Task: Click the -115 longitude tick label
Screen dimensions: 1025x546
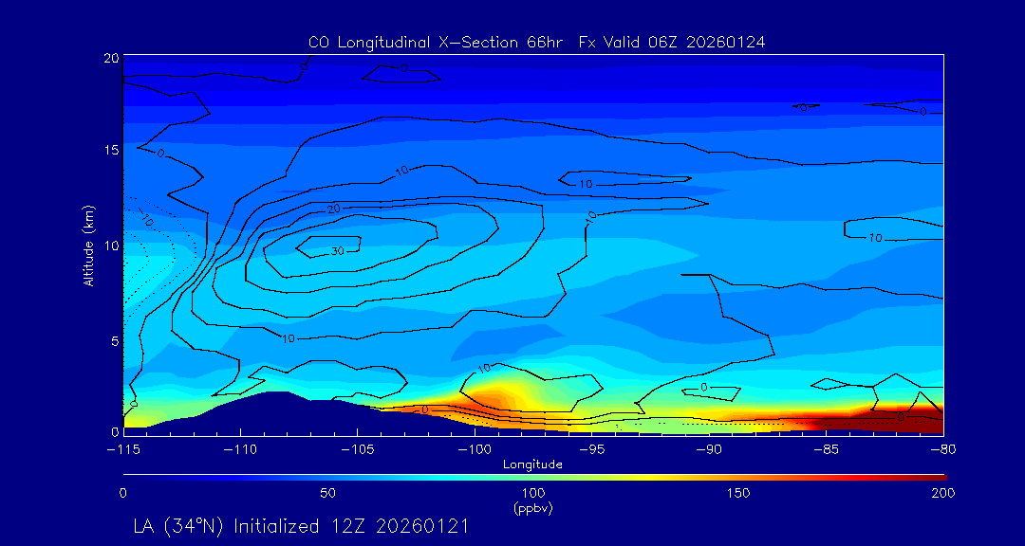Action: click(x=122, y=450)
